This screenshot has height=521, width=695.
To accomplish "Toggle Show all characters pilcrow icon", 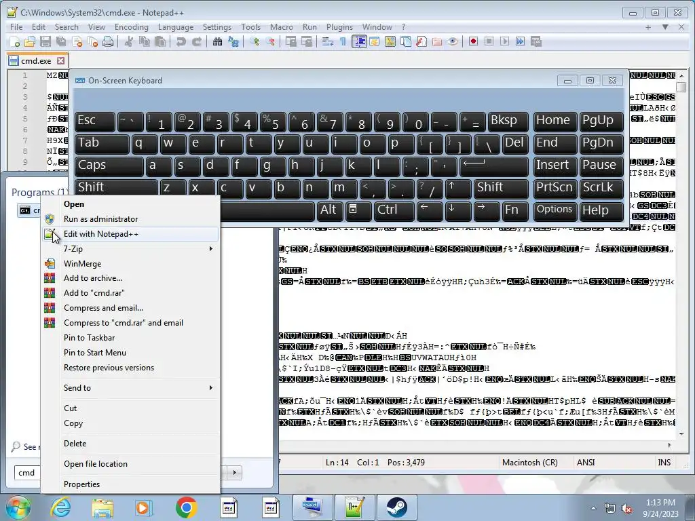I will tap(343, 41).
